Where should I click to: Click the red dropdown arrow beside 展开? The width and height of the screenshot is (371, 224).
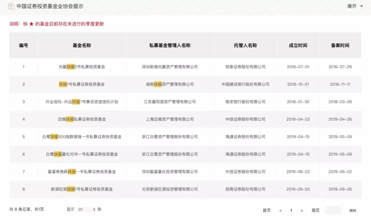point(361,6)
